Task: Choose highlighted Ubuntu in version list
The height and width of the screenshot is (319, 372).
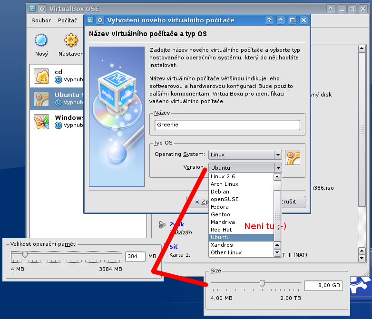Action: 241,237
